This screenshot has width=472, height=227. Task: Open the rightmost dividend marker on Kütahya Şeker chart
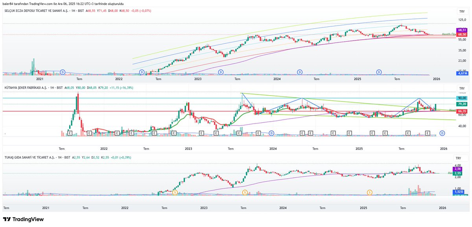point(442,133)
